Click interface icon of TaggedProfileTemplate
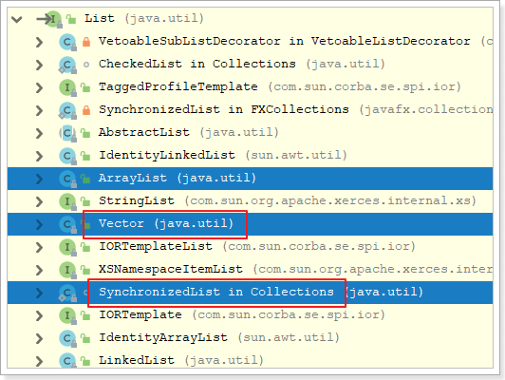 pos(67,87)
